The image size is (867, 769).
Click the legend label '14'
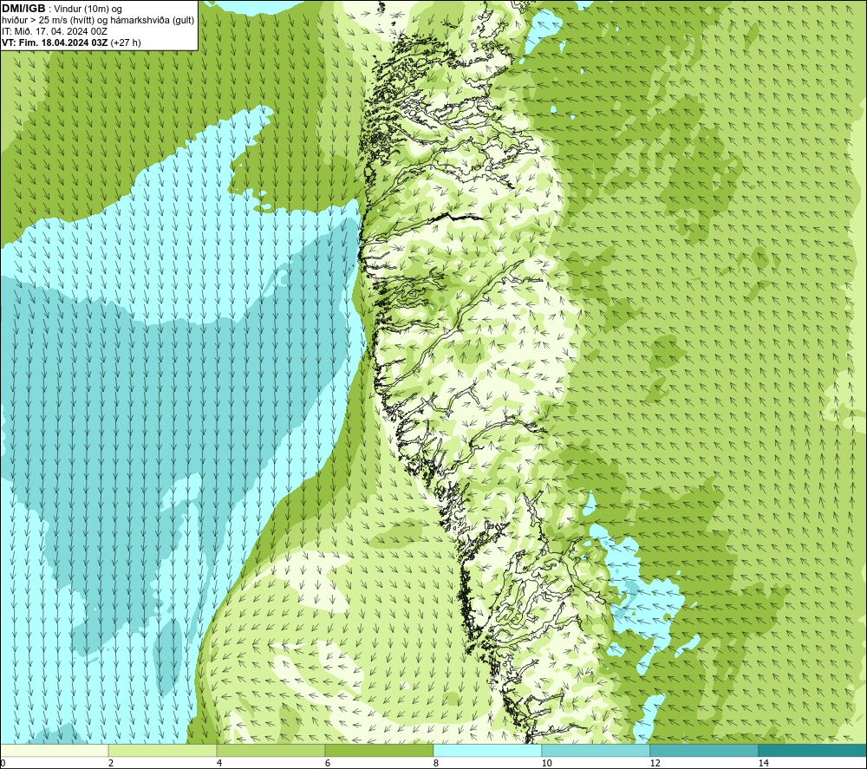click(x=763, y=764)
